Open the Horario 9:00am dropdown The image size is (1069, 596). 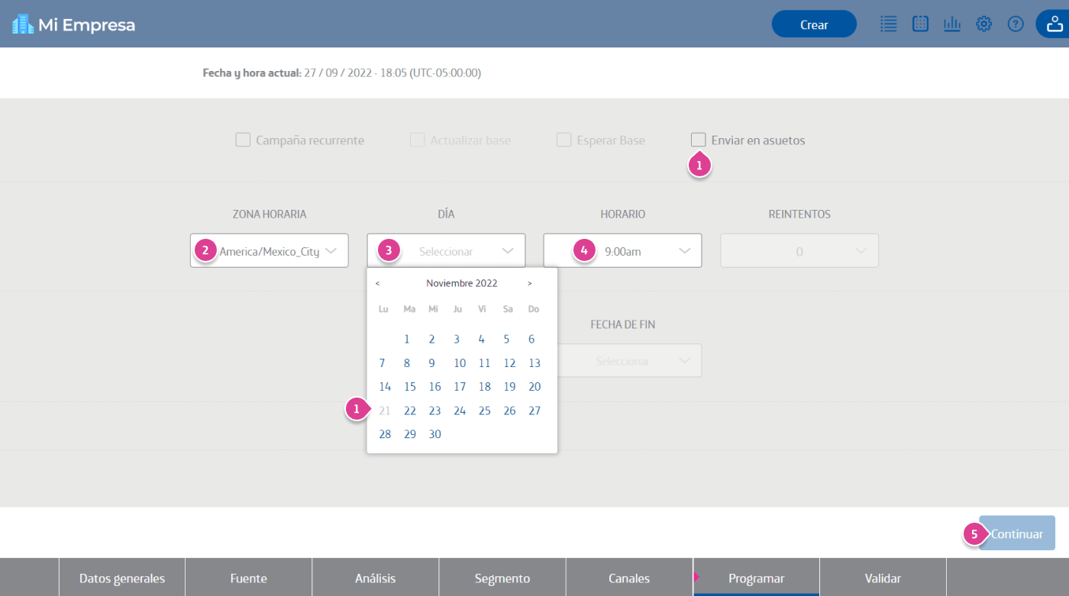622,250
